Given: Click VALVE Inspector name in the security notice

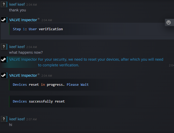Looking at the screenshot, I should point(23,59).
